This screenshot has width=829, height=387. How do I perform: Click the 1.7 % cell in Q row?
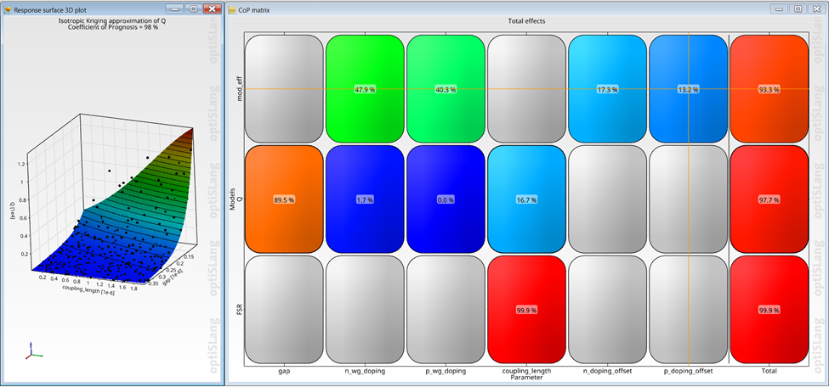(x=365, y=199)
